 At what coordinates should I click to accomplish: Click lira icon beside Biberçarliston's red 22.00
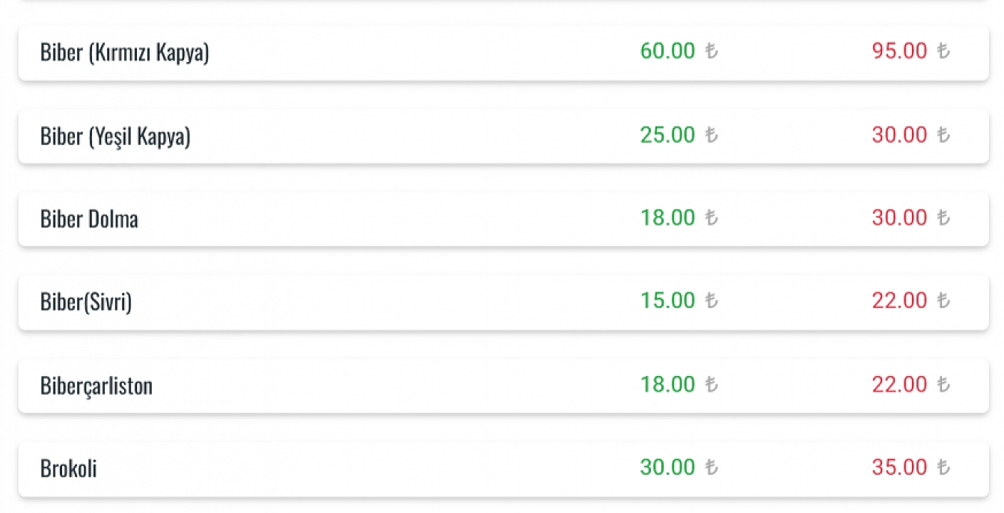click(x=943, y=384)
